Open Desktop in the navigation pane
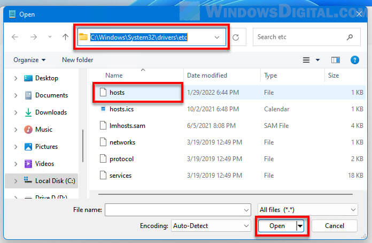372x243 pixels. tap(46, 78)
